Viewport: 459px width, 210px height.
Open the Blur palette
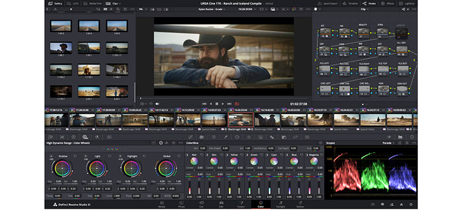[x=272, y=137]
